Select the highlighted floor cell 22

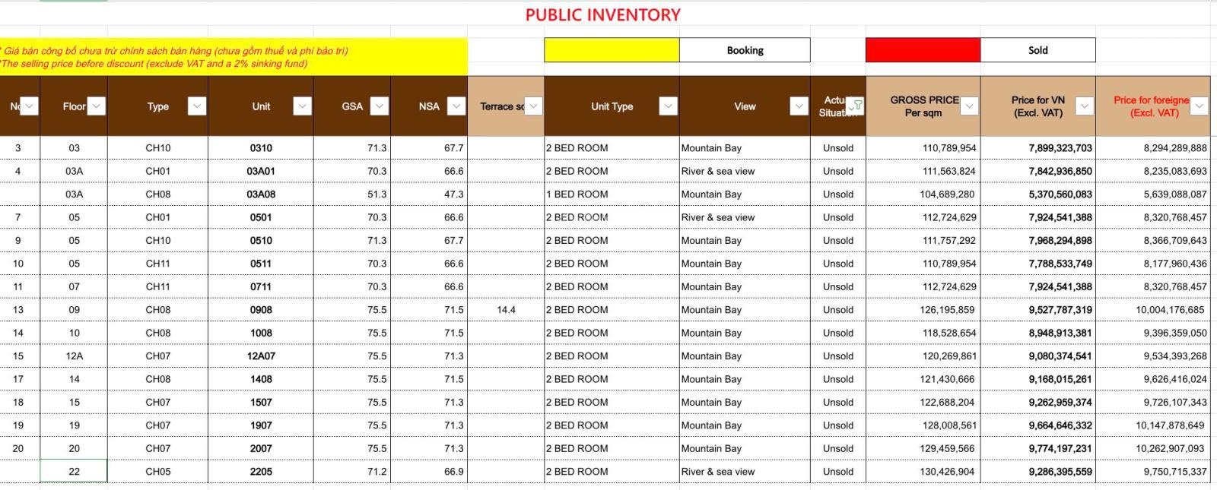pos(74,472)
